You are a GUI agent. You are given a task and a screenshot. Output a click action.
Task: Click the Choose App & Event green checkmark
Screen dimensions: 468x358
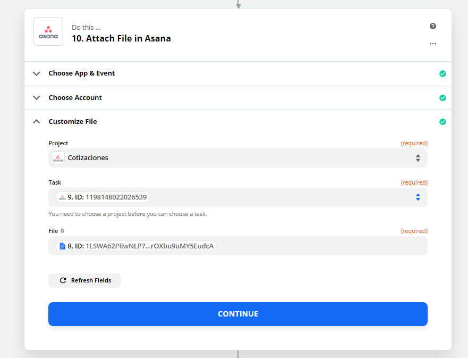click(x=443, y=73)
